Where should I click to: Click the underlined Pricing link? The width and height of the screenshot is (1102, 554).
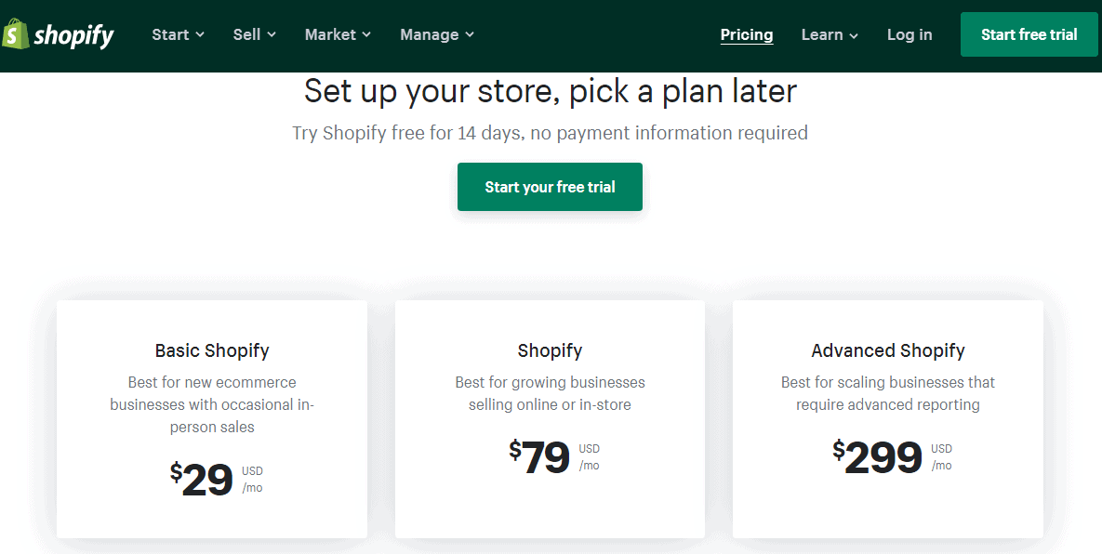pyautogui.click(x=747, y=34)
